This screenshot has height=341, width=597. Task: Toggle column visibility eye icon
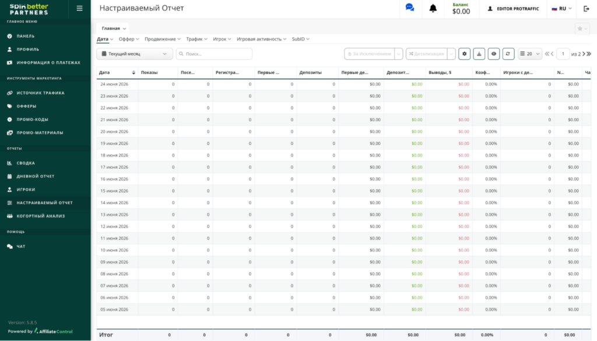point(493,54)
